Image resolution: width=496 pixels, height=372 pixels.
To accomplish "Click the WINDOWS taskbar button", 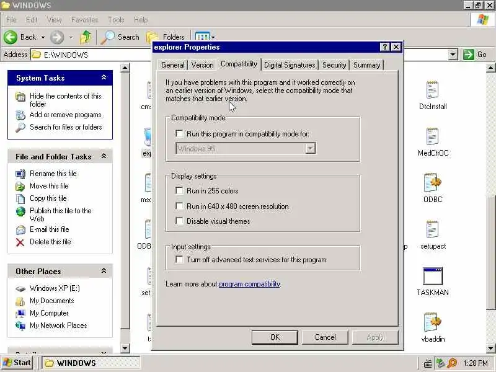I will [91, 363].
